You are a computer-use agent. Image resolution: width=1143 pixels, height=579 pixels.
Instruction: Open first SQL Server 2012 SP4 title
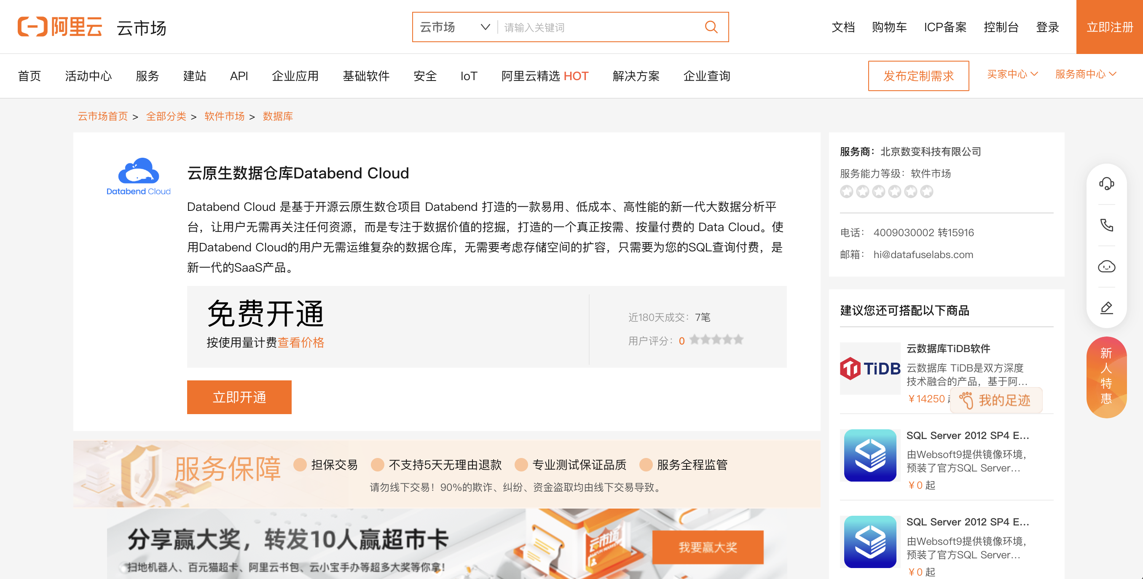click(x=967, y=436)
